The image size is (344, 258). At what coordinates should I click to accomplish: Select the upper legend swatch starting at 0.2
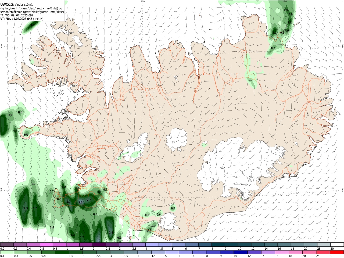7,245
